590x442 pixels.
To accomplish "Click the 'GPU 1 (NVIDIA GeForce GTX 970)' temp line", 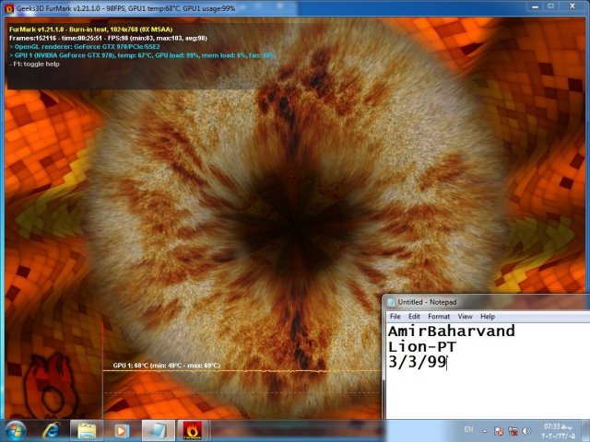I will point(142,55).
